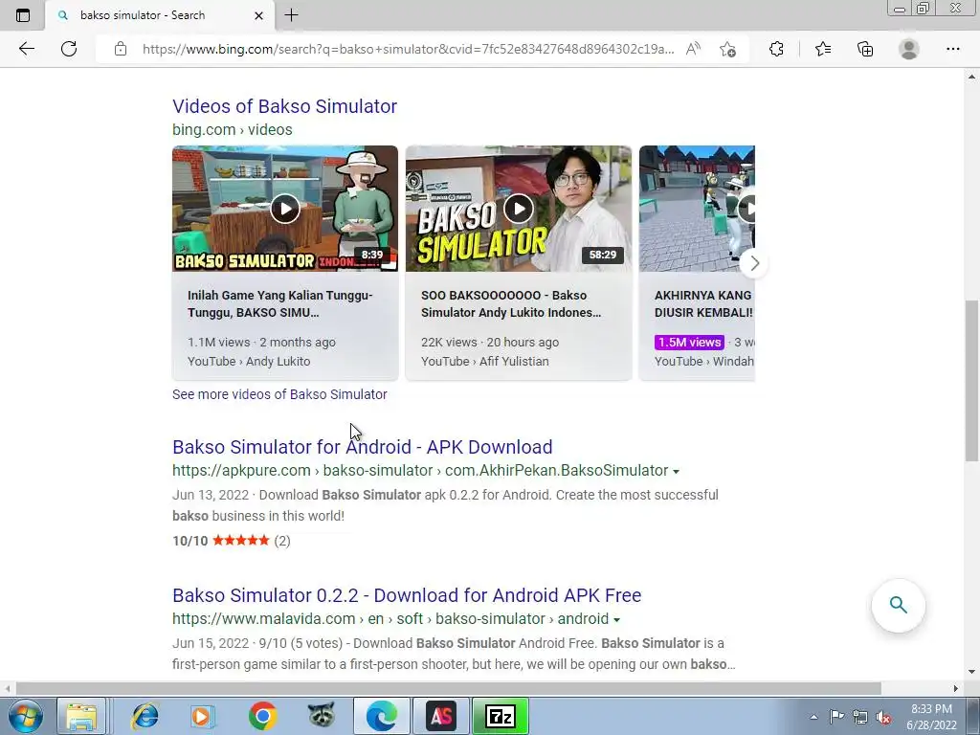Open network tray icon

pos(860,717)
